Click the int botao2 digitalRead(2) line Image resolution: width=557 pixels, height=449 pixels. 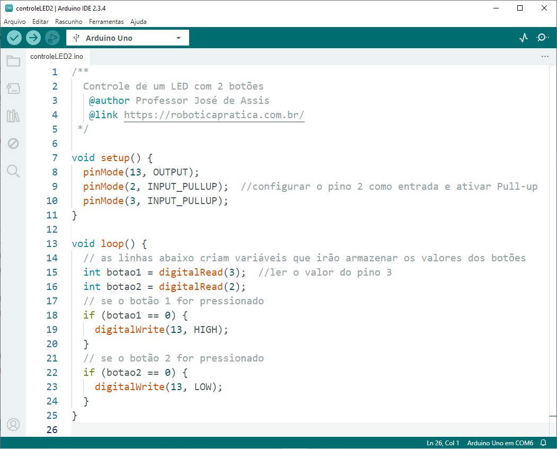click(x=164, y=287)
